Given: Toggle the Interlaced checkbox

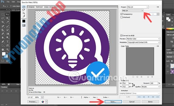Looking at the screenshot, I should point(122,17).
